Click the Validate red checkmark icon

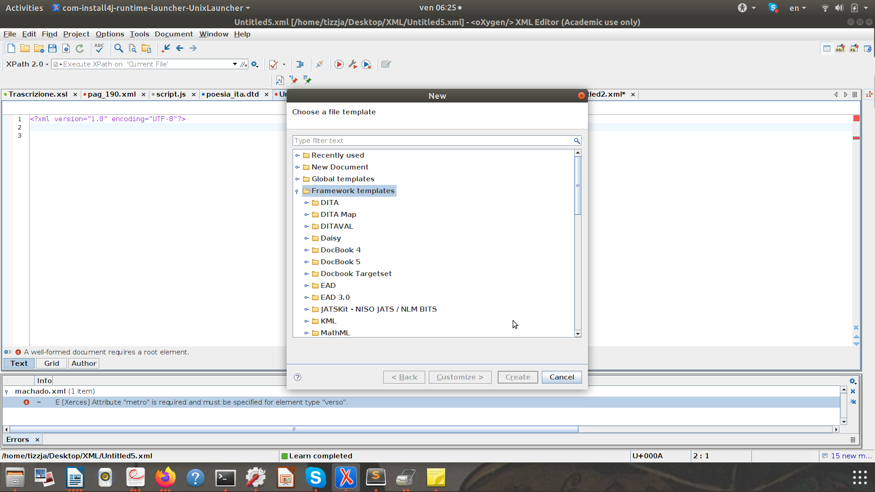click(x=273, y=64)
